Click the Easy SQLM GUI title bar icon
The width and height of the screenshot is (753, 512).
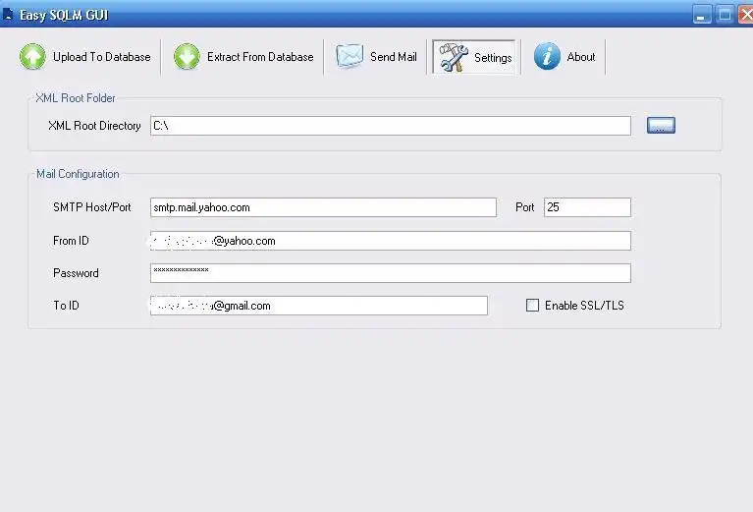pyautogui.click(x=8, y=15)
